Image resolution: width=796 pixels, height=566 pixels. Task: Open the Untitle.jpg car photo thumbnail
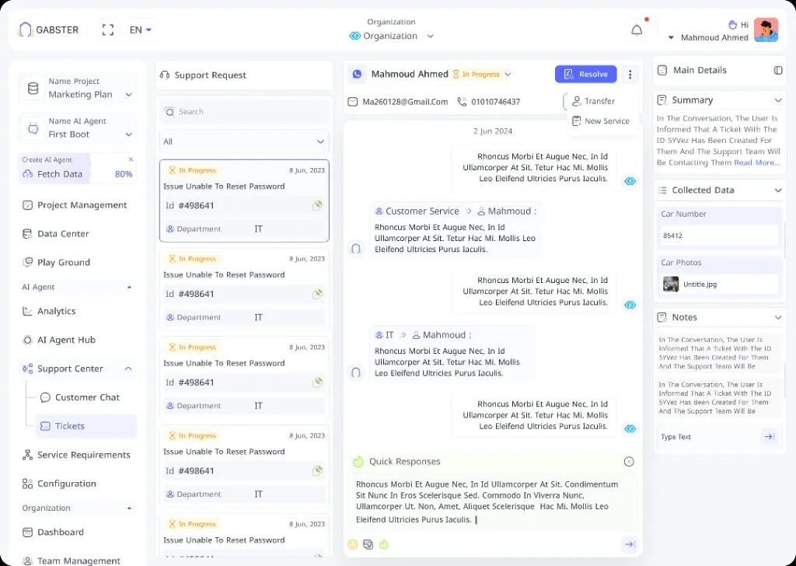tap(671, 285)
